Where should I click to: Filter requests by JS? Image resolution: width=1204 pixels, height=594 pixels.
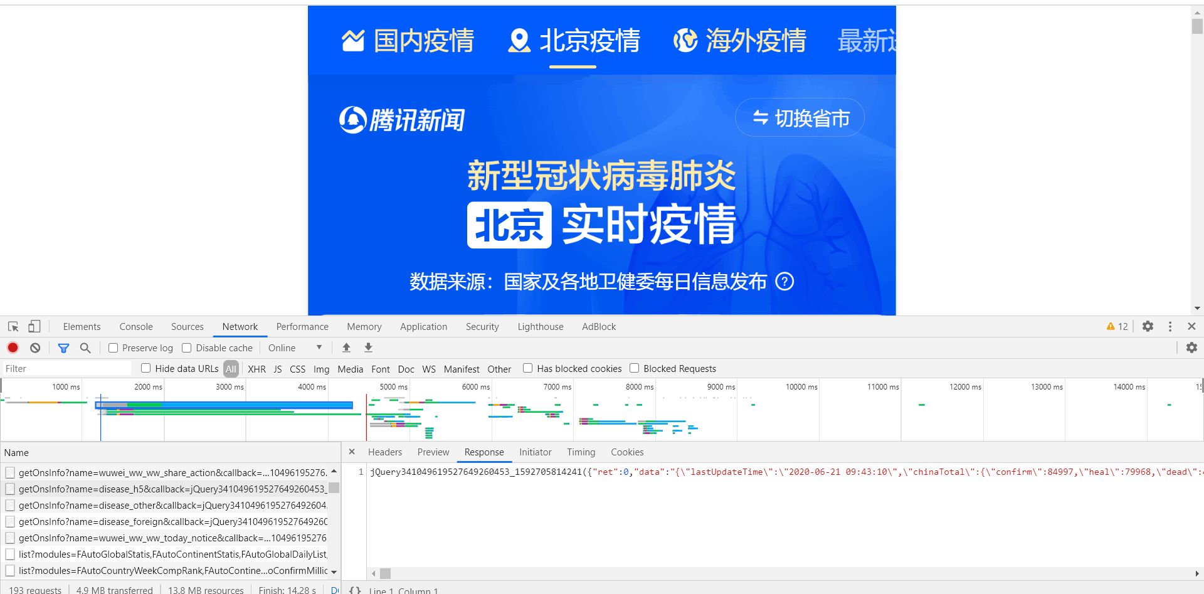click(278, 369)
